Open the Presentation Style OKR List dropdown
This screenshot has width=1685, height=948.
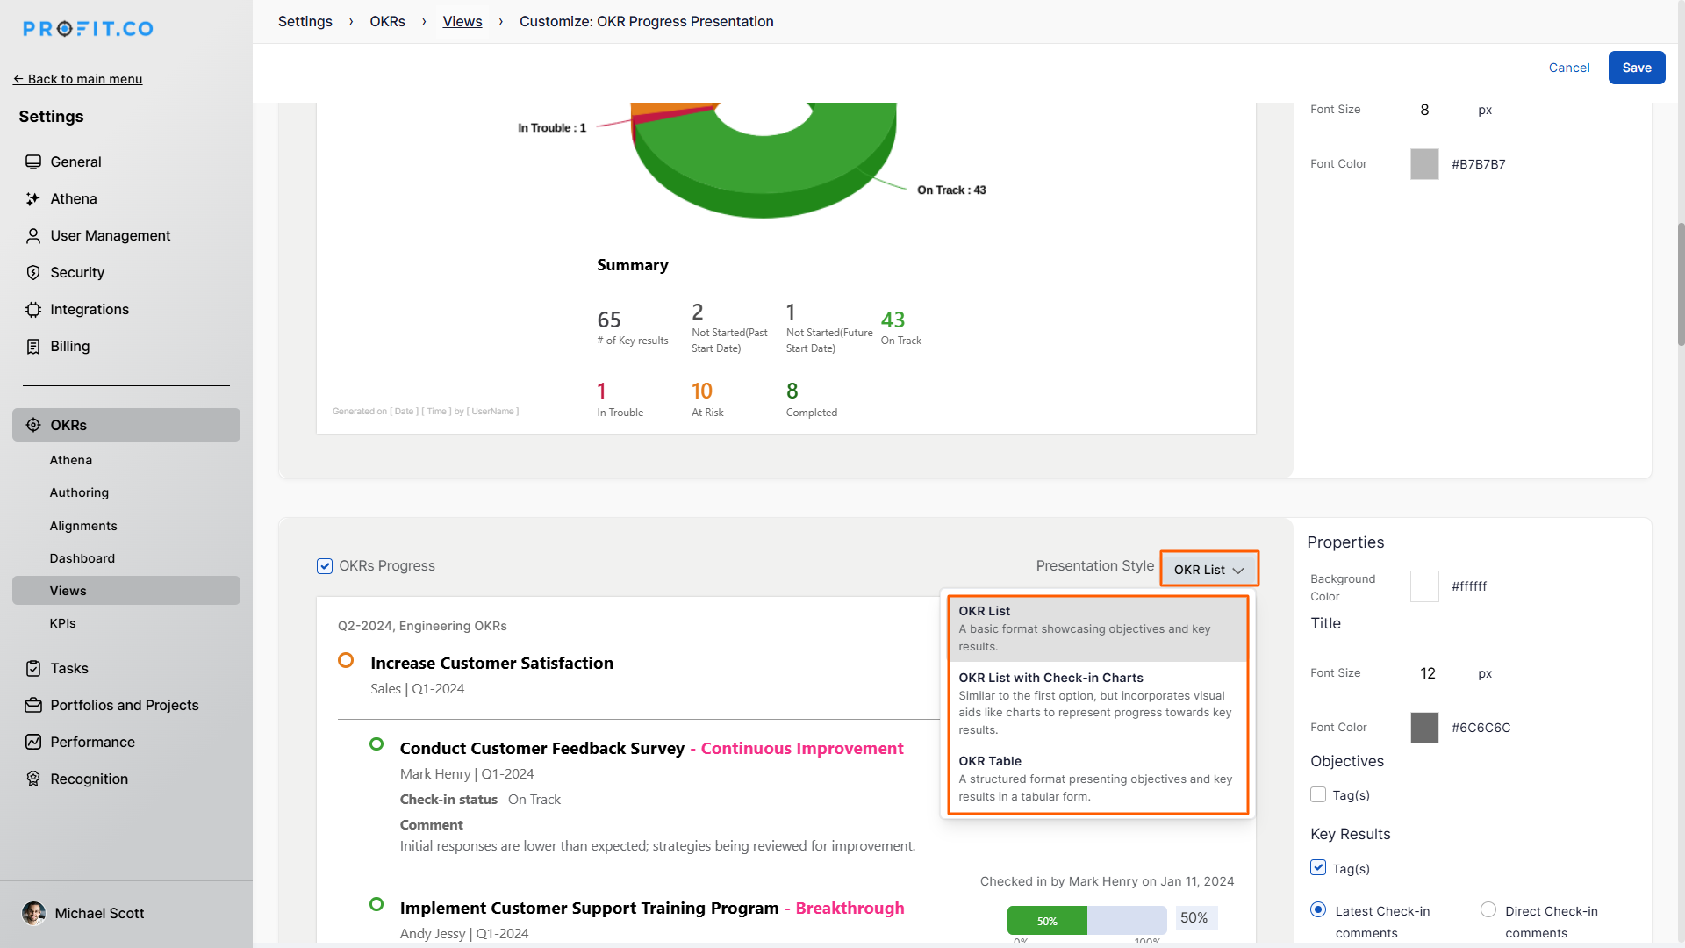pyautogui.click(x=1208, y=570)
